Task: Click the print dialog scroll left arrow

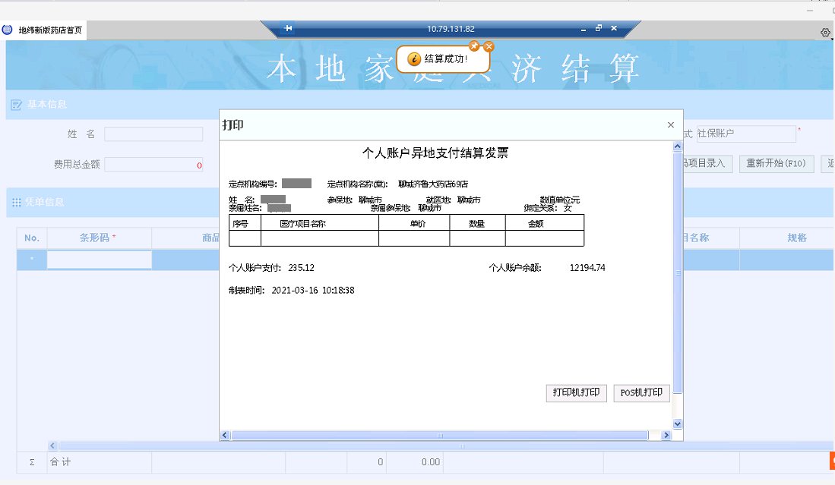Action: (x=225, y=436)
